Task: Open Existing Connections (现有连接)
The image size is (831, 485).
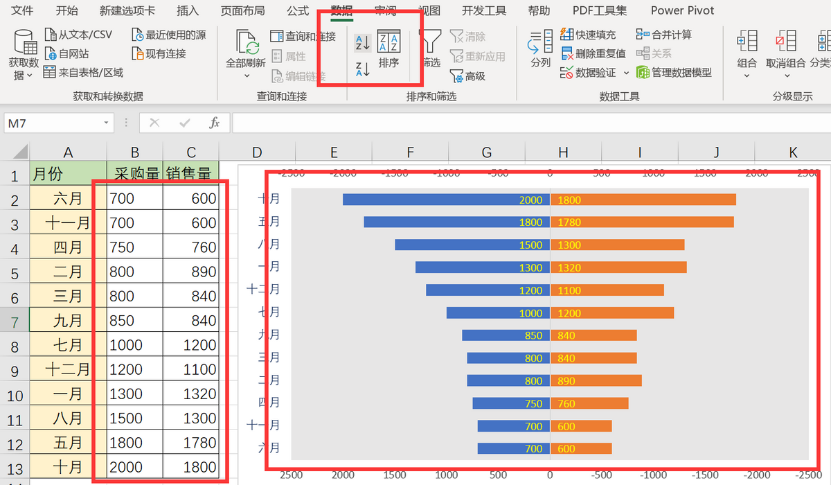Action: pyautogui.click(x=159, y=53)
